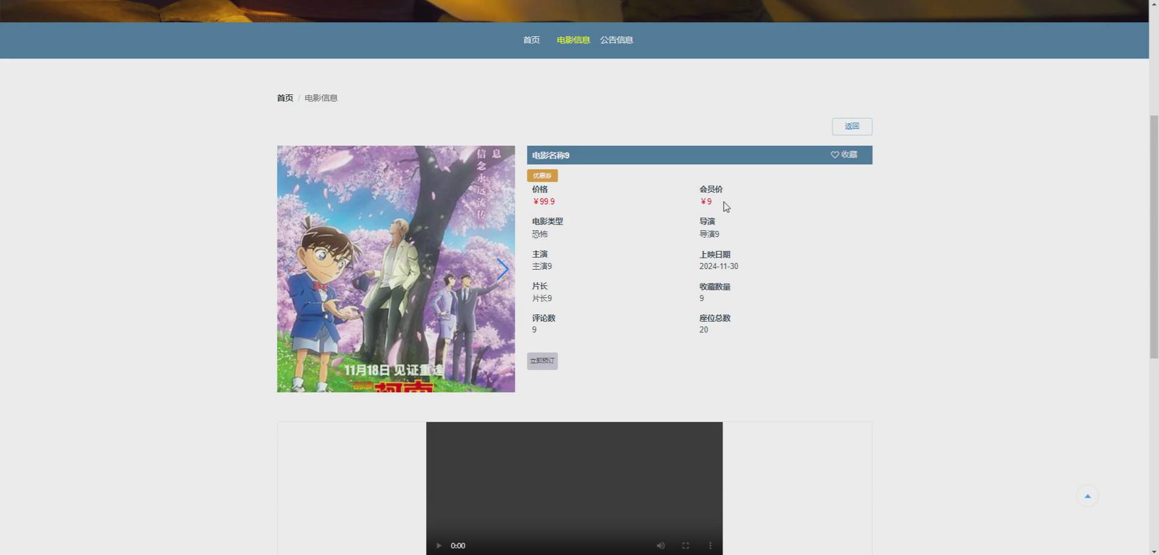Click the video's 0:00 timestamp
The height and width of the screenshot is (555, 1159).
(x=458, y=546)
